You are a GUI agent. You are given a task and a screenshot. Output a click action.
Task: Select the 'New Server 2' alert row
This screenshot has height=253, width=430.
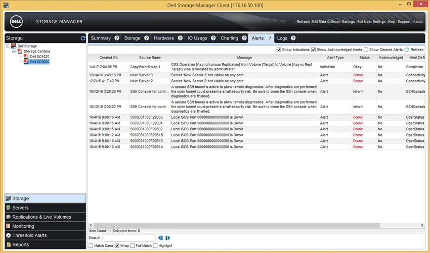pyautogui.click(x=256, y=81)
